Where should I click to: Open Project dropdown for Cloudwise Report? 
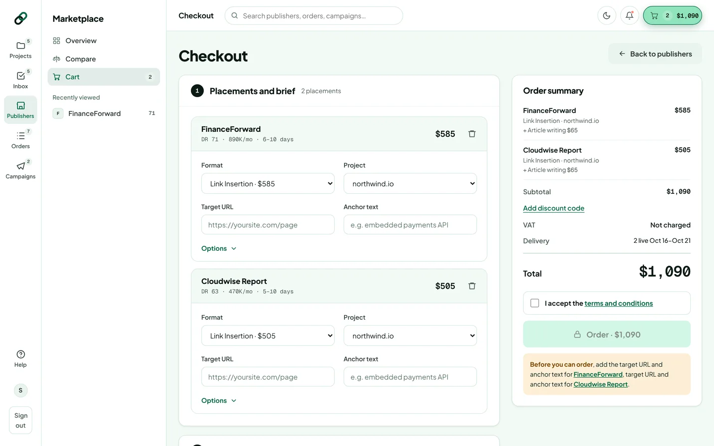[x=410, y=336]
